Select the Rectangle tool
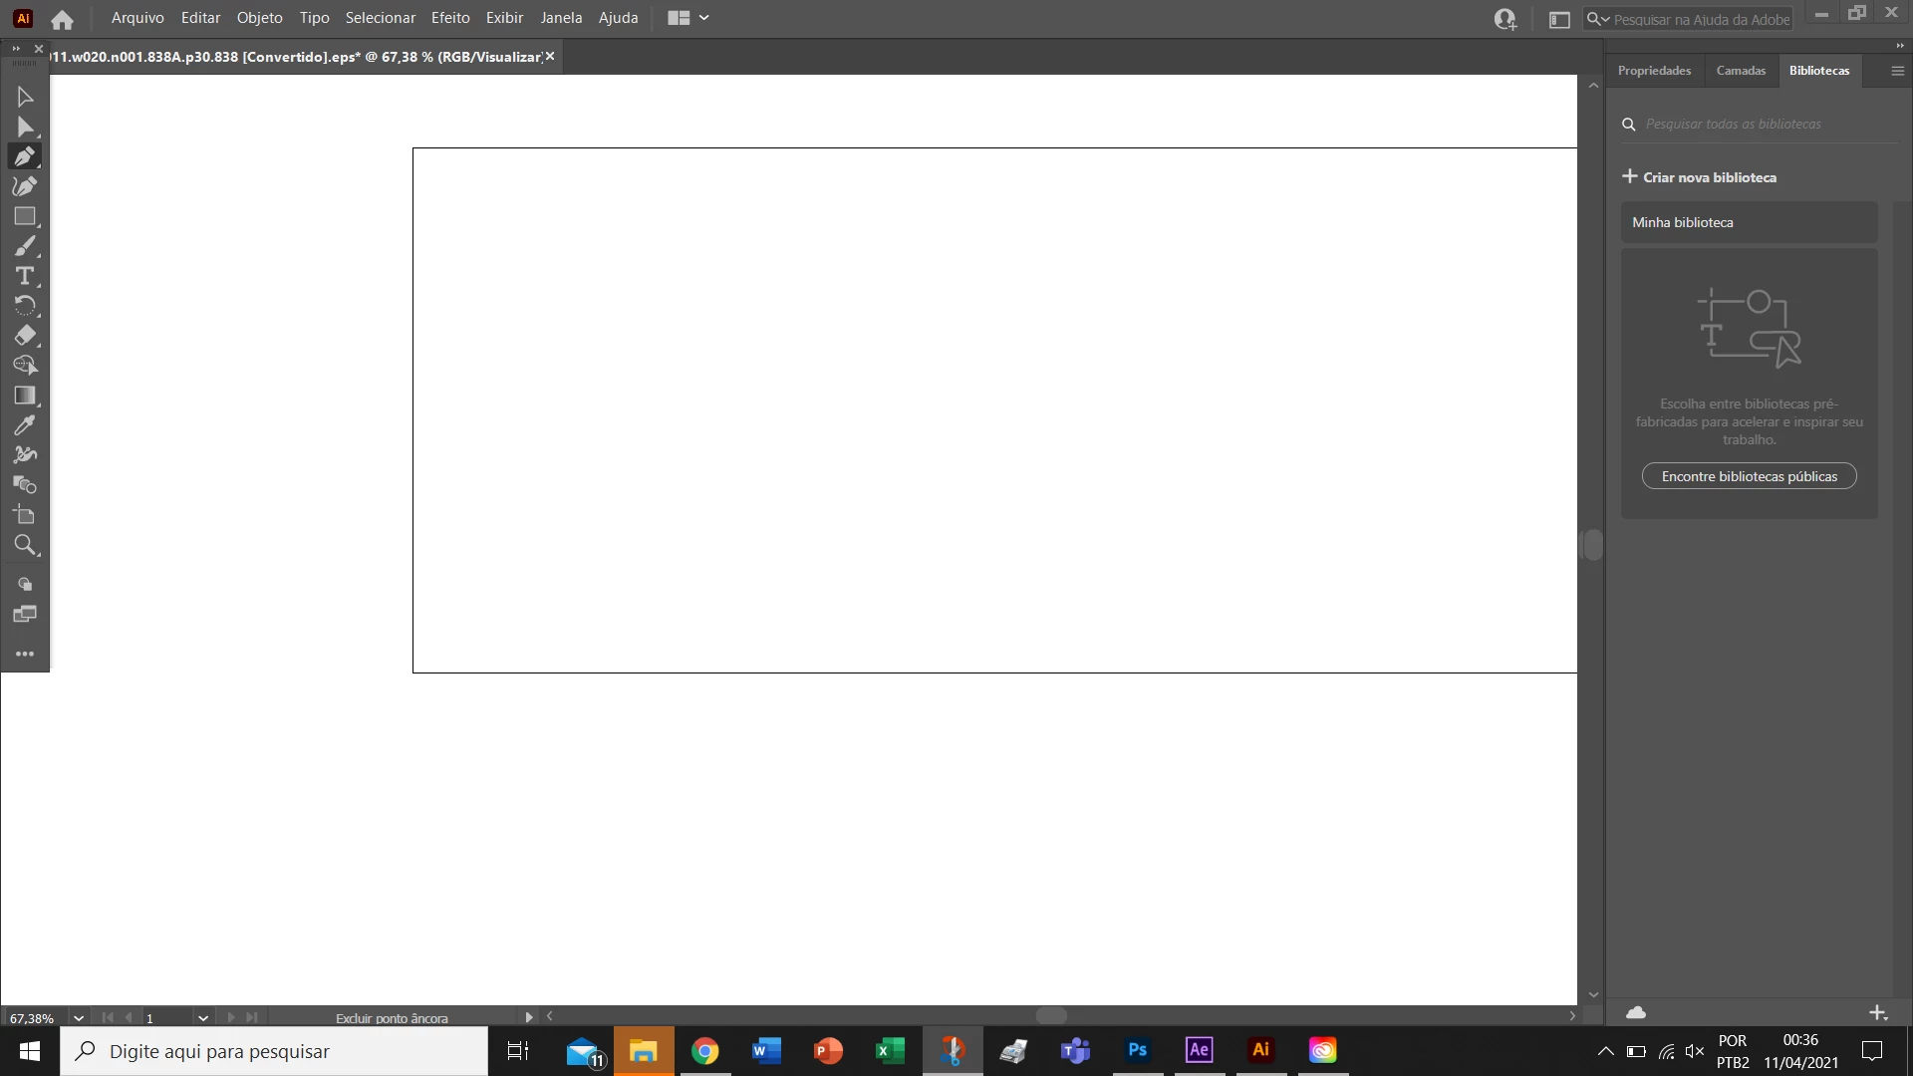 tap(25, 216)
